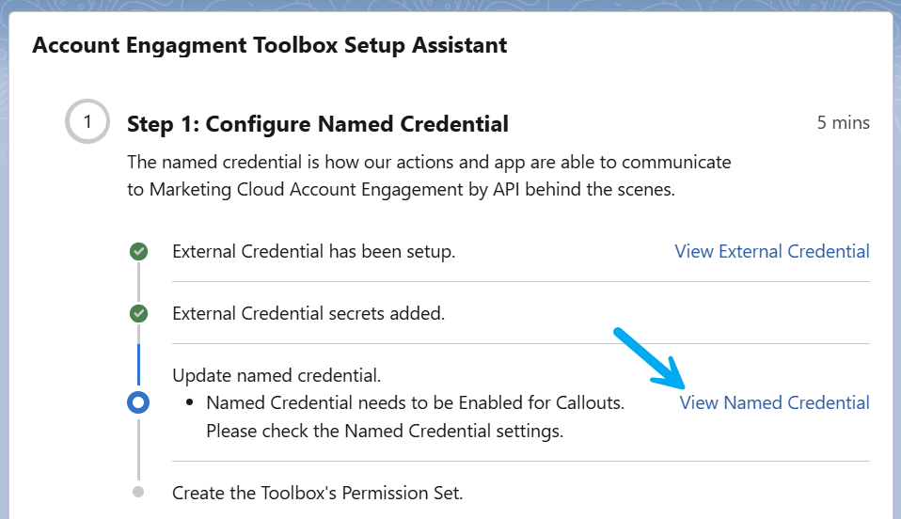Click the 5 mins time estimate
Viewport: 901px width, 519px height.
(x=843, y=122)
